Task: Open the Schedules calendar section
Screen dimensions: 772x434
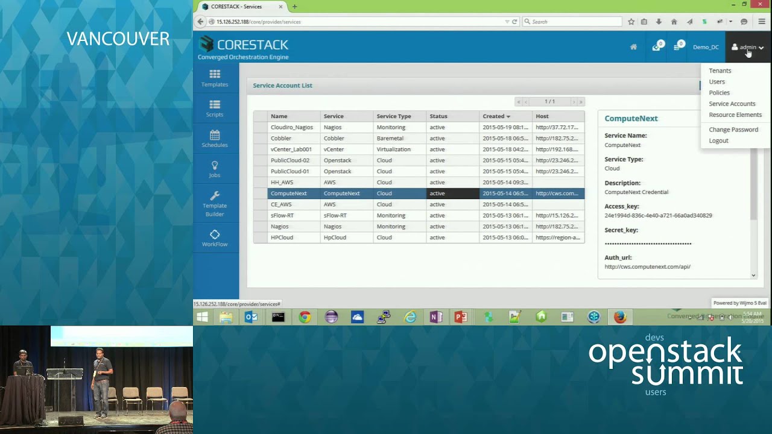Action: point(215,139)
